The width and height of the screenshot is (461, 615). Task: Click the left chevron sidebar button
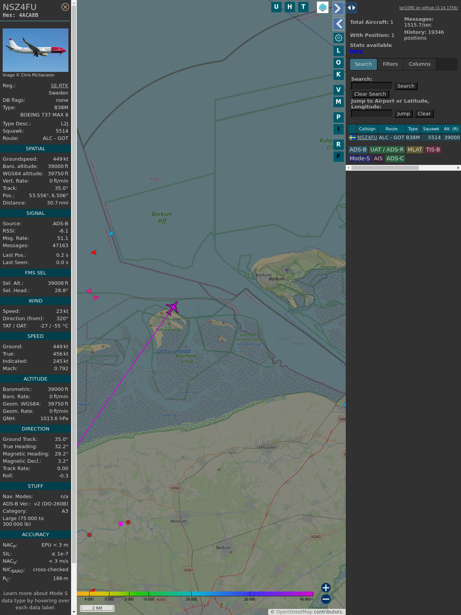click(338, 24)
